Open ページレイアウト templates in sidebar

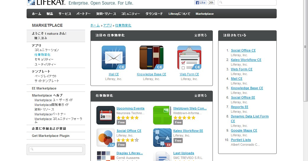(46, 76)
